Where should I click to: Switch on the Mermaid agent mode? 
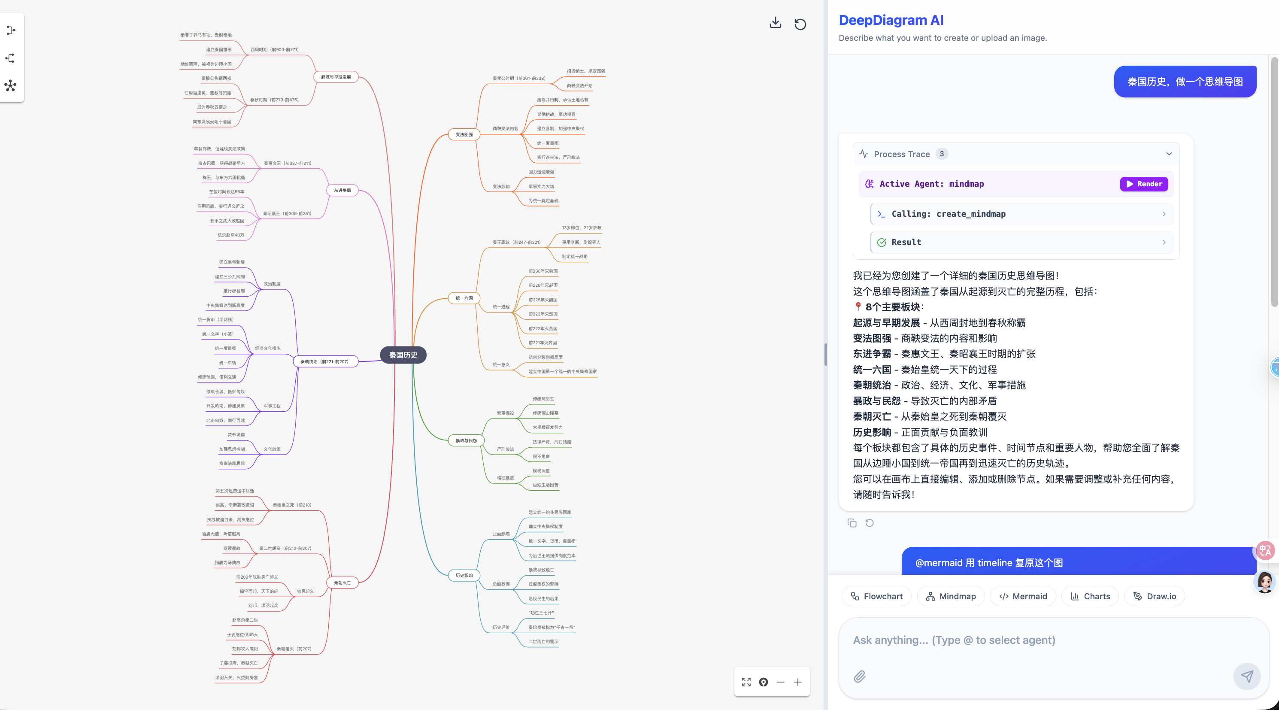1023,596
